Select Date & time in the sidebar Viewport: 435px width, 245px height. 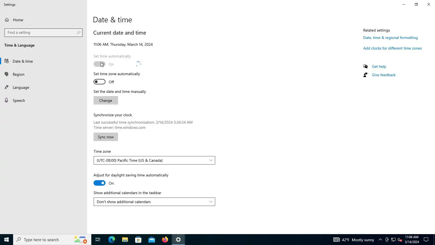click(43, 61)
